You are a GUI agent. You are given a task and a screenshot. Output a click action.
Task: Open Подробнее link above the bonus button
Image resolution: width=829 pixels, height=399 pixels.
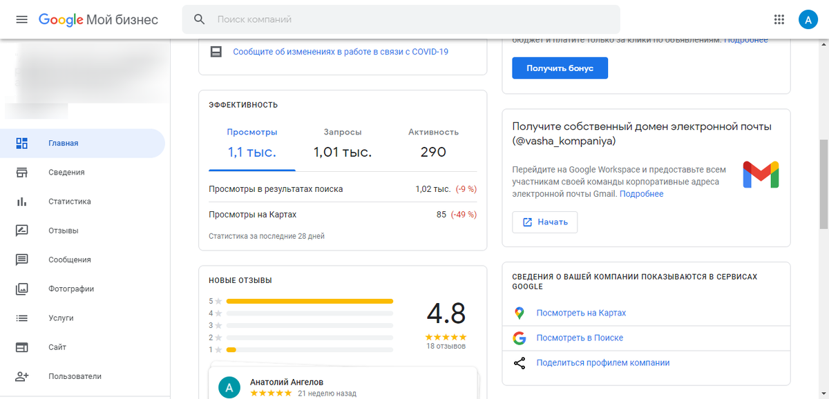[745, 40]
